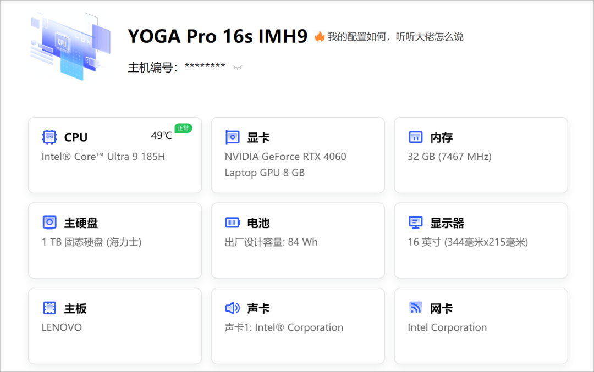Click the 显示器 monitor icon

click(x=416, y=223)
